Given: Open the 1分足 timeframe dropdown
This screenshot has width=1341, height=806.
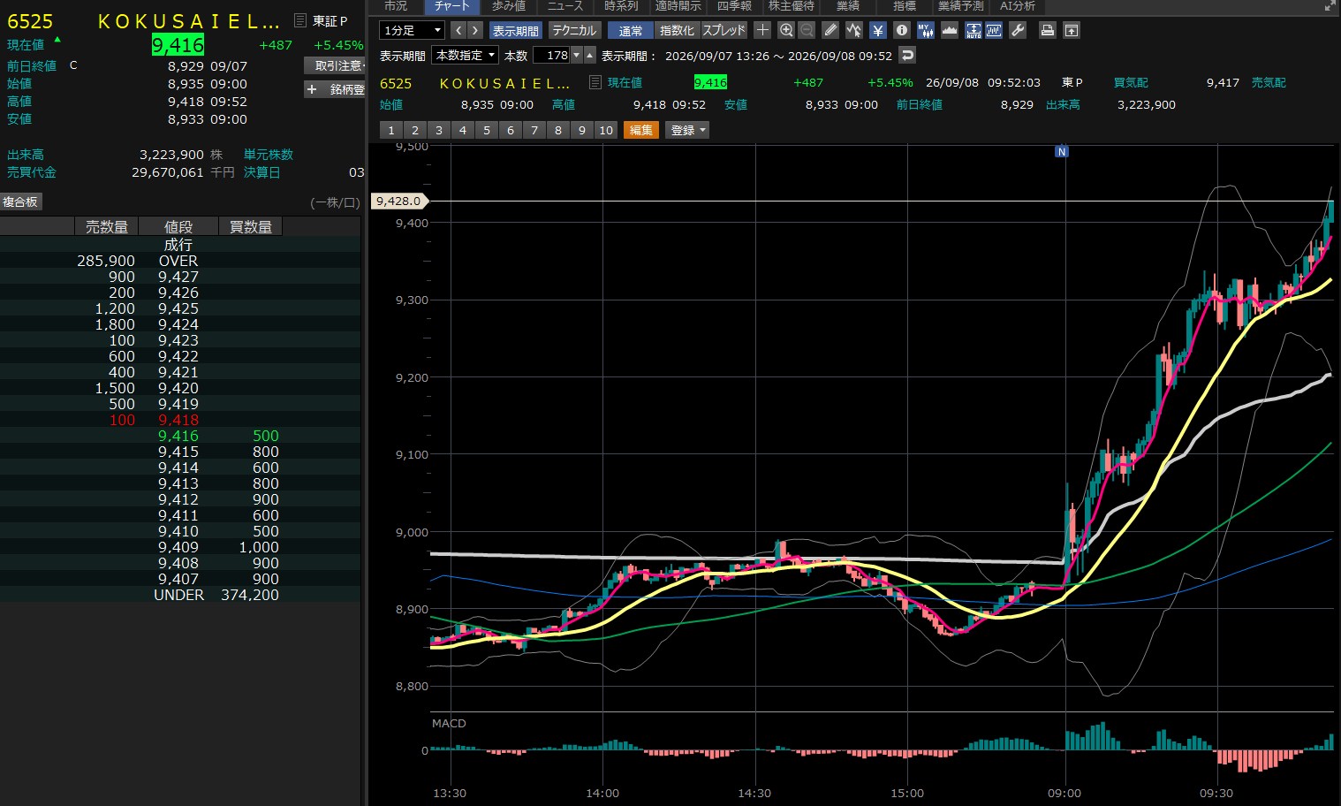Looking at the screenshot, I should [x=412, y=30].
